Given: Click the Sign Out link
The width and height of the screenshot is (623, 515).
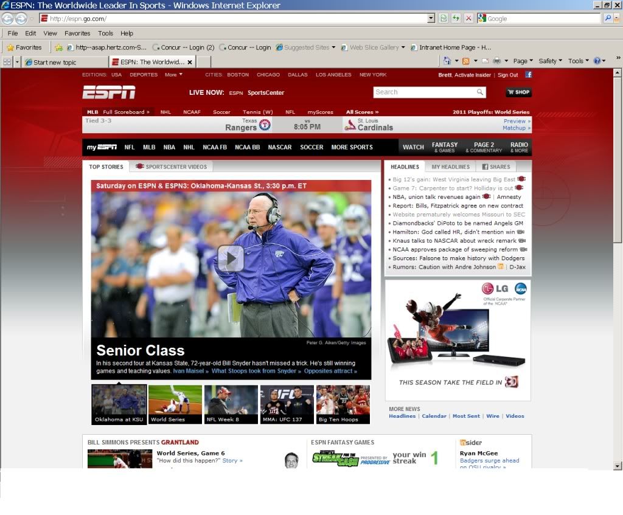Looking at the screenshot, I should (x=508, y=75).
